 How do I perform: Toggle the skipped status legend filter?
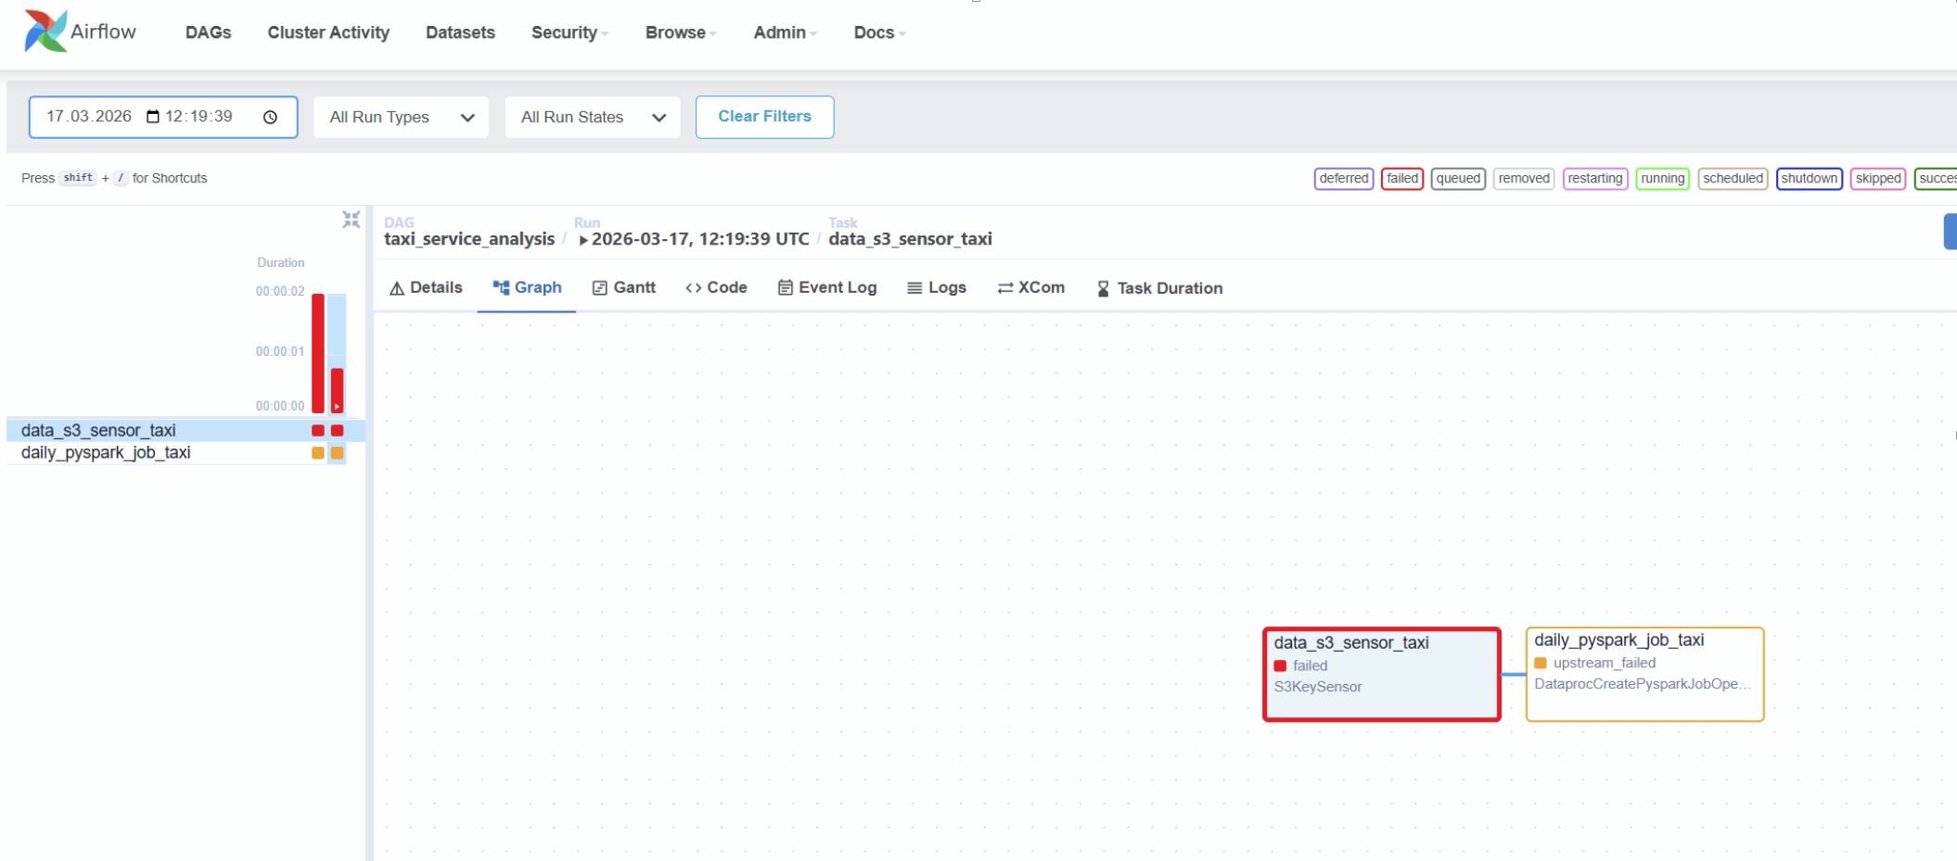pyautogui.click(x=1878, y=179)
